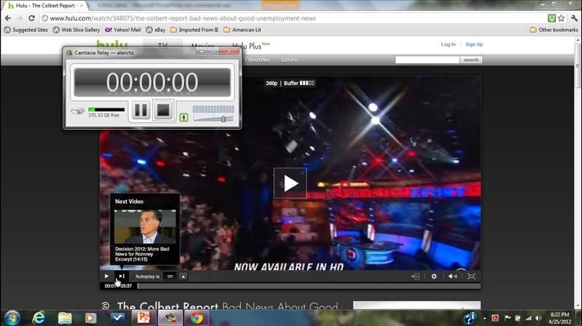The image size is (582, 326).
Task: Expand the Imported From IE bookmarks folder
Action: pos(194,30)
